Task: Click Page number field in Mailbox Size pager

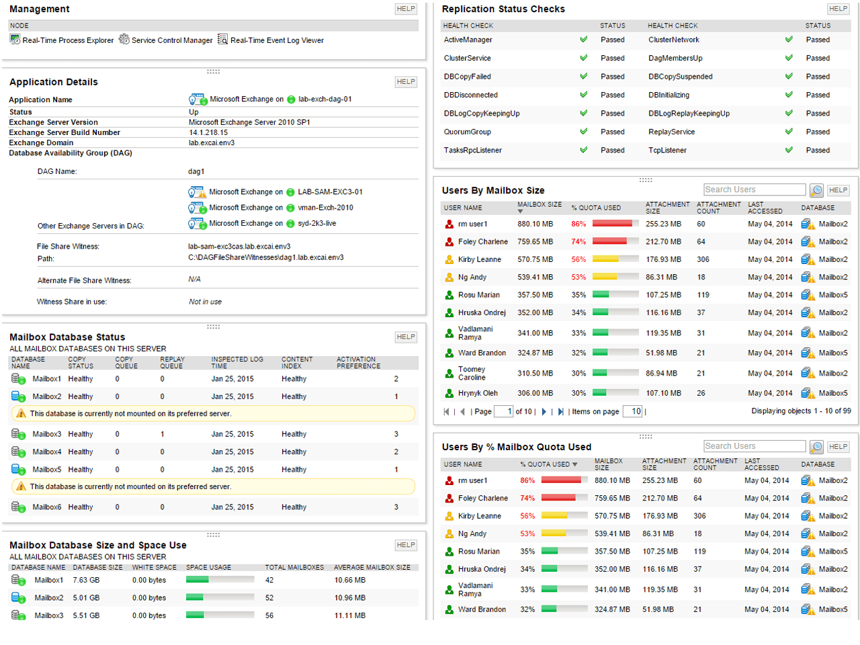Action: (504, 412)
